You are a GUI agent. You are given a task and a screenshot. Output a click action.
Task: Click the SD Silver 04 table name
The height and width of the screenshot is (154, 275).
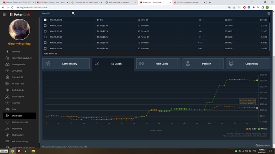[x=143, y=20]
